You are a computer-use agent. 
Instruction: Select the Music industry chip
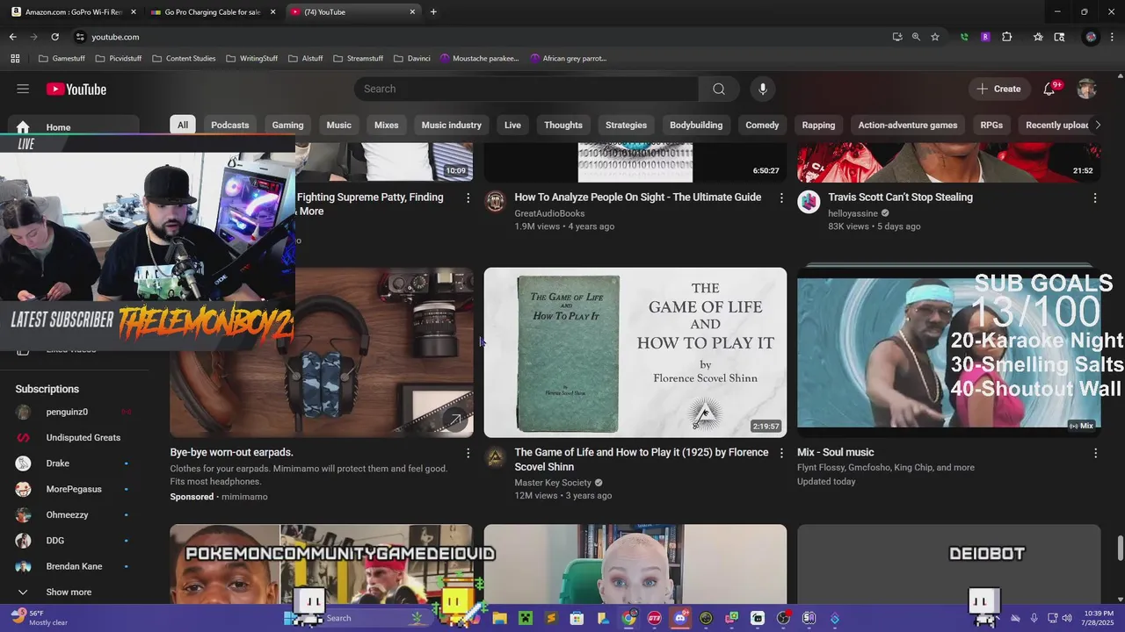click(x=452, y=125)
